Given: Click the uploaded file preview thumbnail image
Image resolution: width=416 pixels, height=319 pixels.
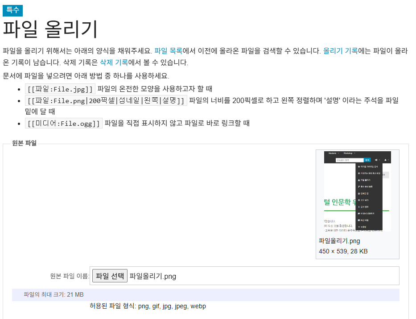Looking at the screenshot, I should click(357, 191).
